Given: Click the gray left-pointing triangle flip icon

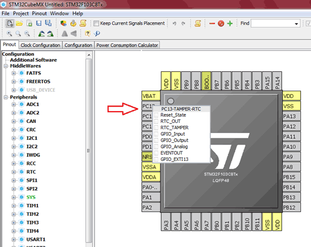Looking at the screenshot, I should [x=74, y=33].
